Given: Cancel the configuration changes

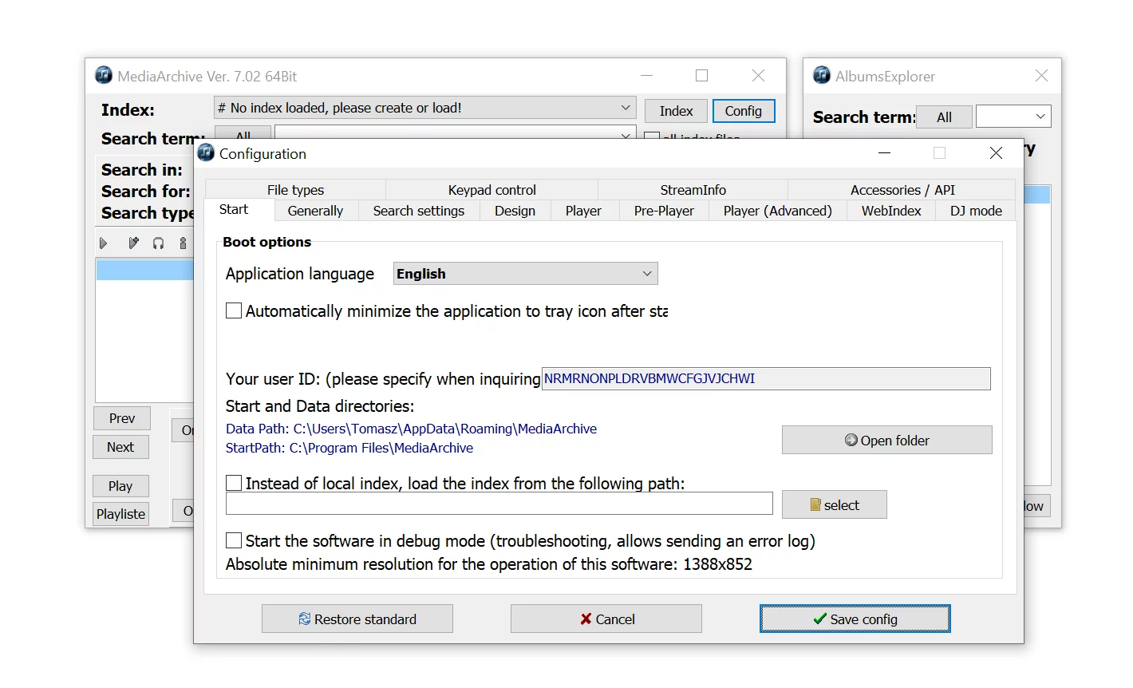Looking at the screenshot, I should tap(606, 619).
